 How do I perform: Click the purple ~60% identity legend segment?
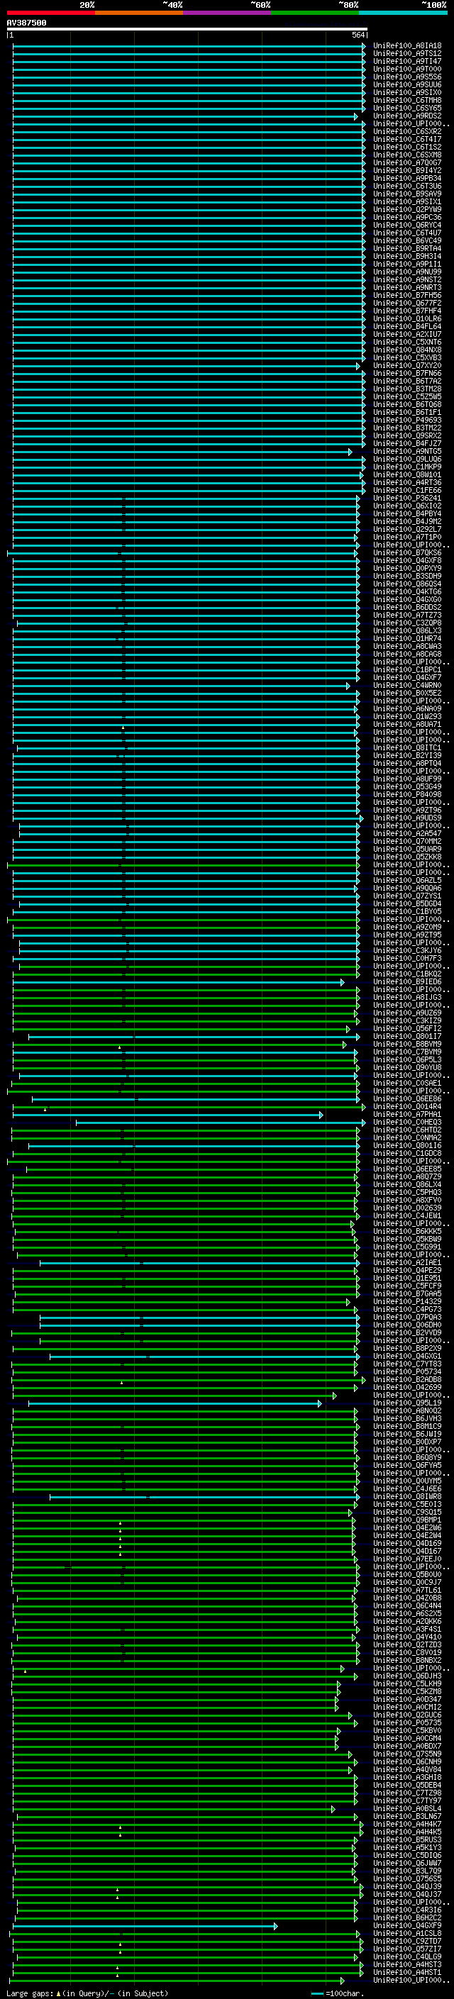pos(226,13)
